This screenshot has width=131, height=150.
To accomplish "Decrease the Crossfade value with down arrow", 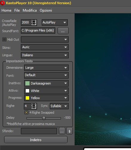I will (34, 24).
